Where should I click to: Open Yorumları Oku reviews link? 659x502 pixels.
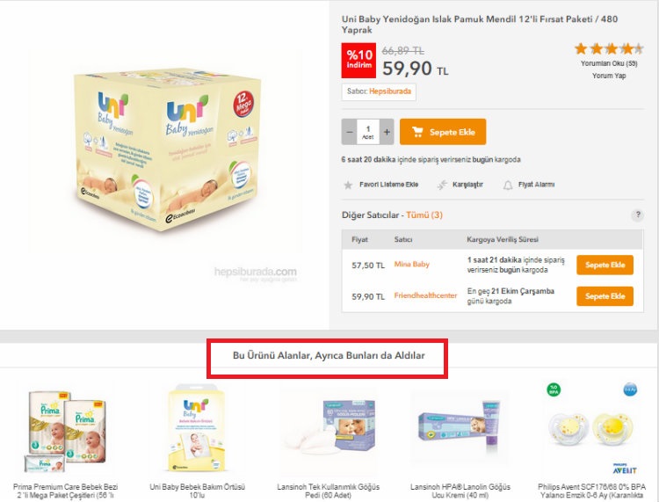click(x=609, y=63)
